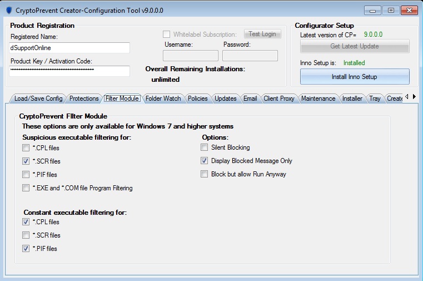Click the Install Inno Setup button
The height and width of the screenshot is (281, 423).
355,77
